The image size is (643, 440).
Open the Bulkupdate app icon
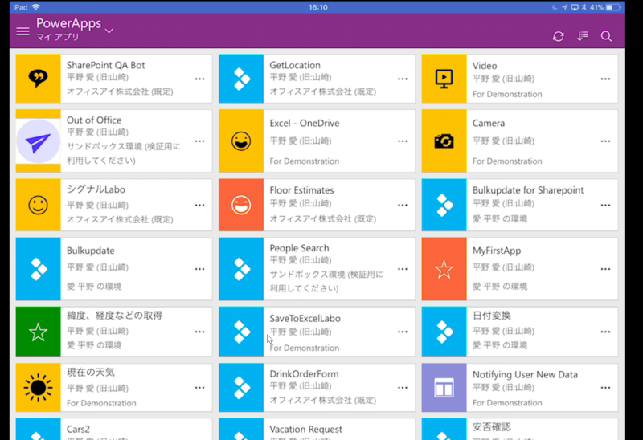(38, 269)
